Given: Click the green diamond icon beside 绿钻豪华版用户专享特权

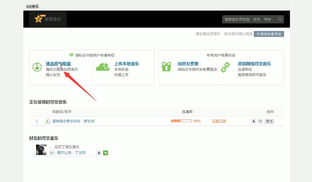Looking at the screenshot, I should (71, 55).
